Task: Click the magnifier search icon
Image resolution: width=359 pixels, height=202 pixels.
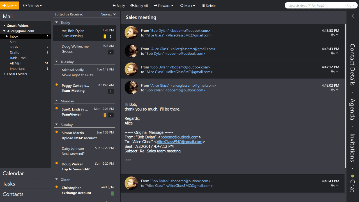Action: (349, 5)
